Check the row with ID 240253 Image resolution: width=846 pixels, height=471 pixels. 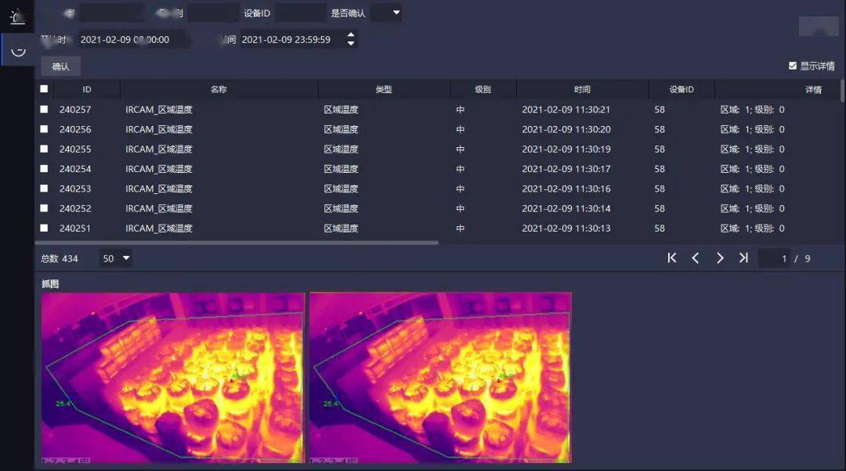tap(44, 188)
